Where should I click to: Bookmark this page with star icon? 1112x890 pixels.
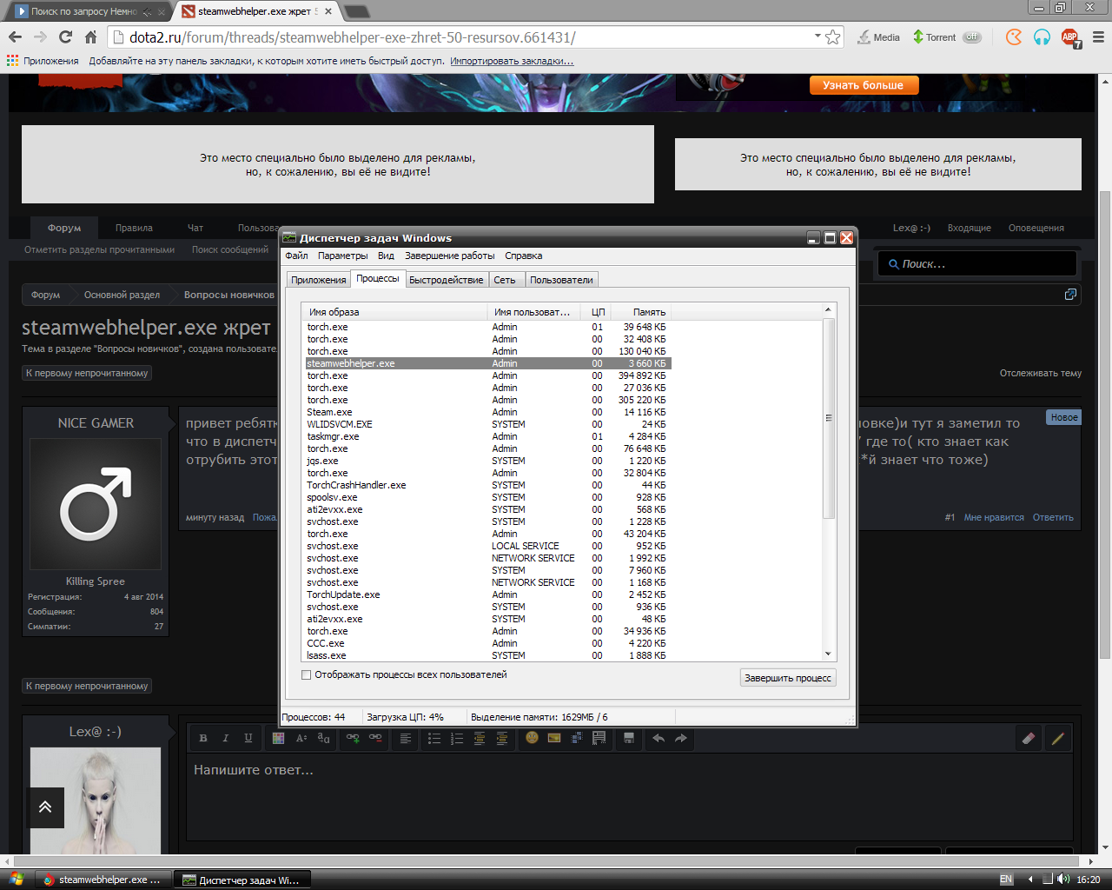833,37
